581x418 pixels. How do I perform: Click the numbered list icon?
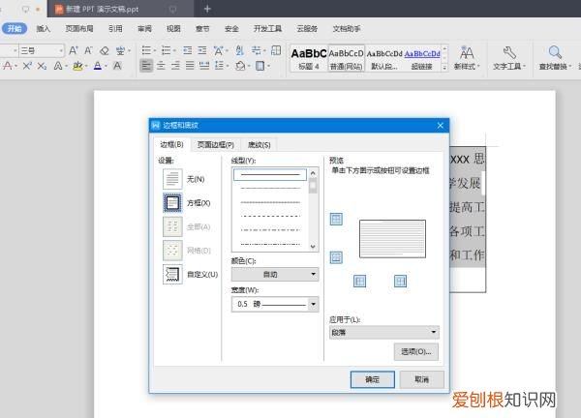click(166, 50)
